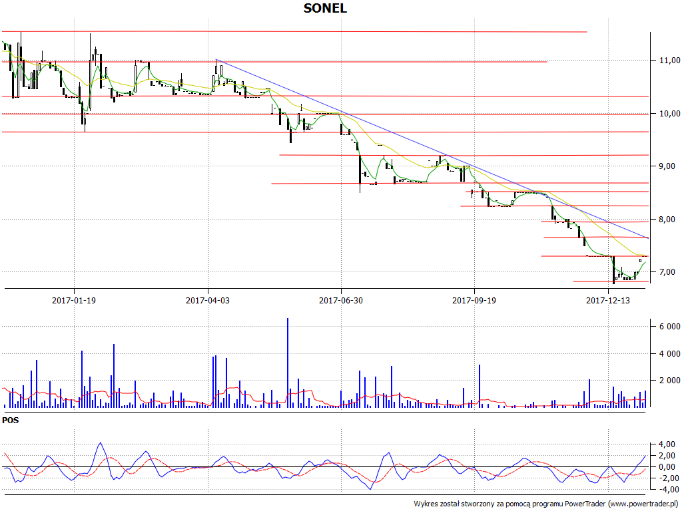Click the tallest volume bar near 6 000
682x511 pixels.
click(x=288, y=363)
